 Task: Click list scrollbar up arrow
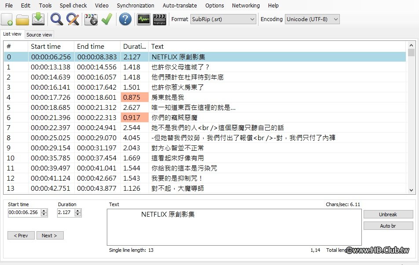[x=411, y=45]
